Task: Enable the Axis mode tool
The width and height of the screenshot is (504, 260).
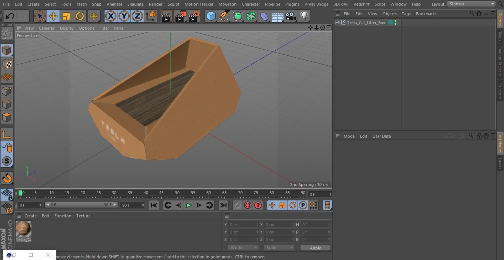Action: (x=7, y=134)
